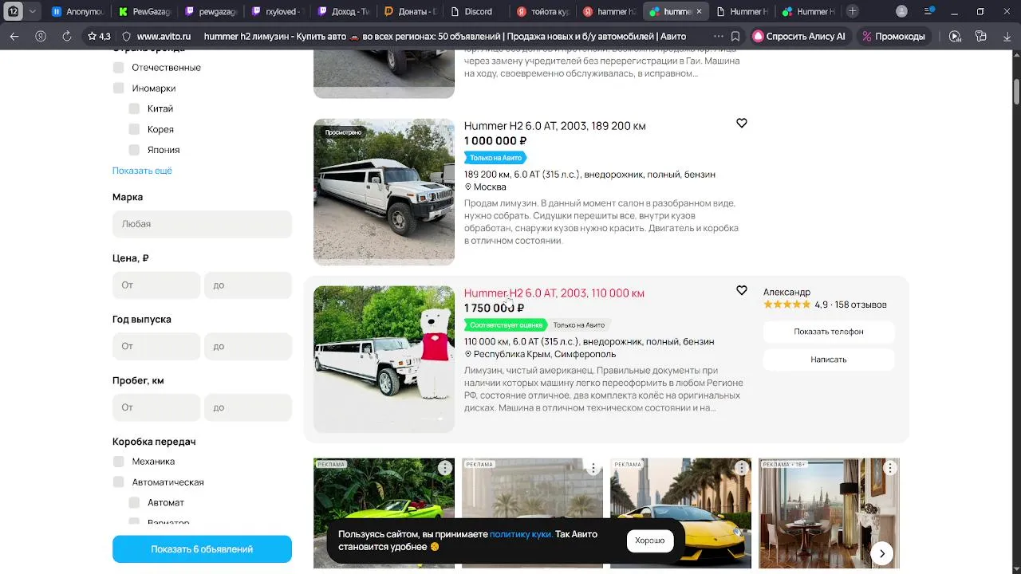Favorite the 1 750 000 ₽ Hummer listing
Screen dimensions: 1021x574
click(742, 290)
